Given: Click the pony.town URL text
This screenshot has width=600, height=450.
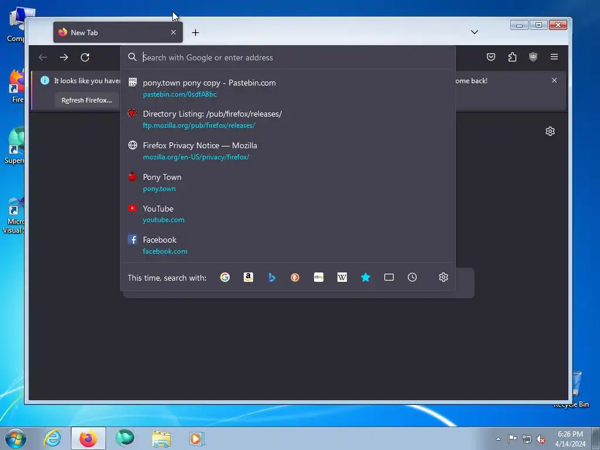Looking at the screenshot, I should point(159,189).
